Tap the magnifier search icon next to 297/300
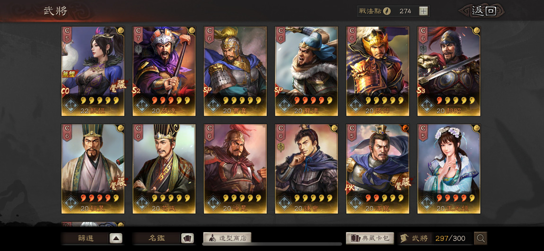This screenshot has height=251, width=544. click(481, 238)
